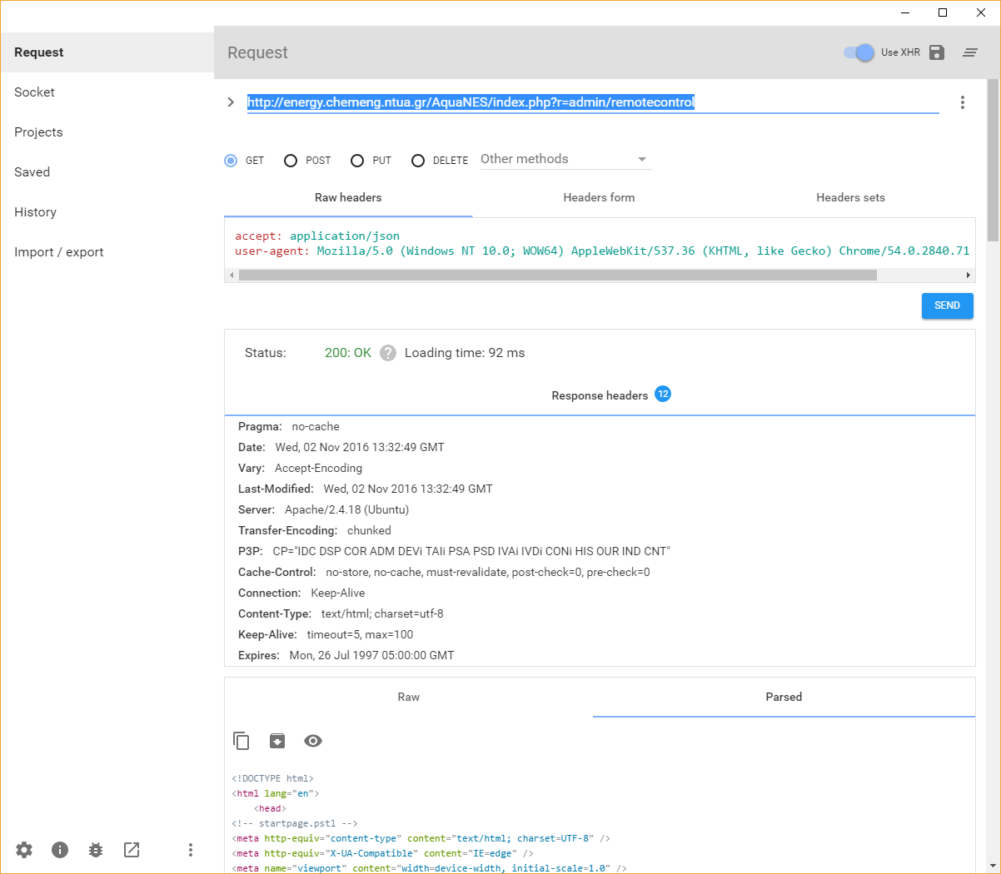Click the vertical scrollbar down arrow
This screenshot has height=874, width=1001.
tap(993, 866)
